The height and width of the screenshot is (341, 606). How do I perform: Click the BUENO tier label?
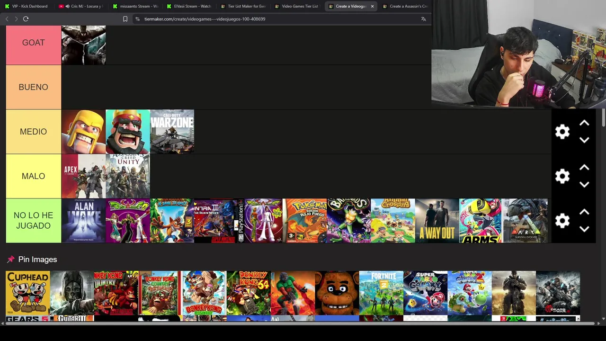point(34,87)
